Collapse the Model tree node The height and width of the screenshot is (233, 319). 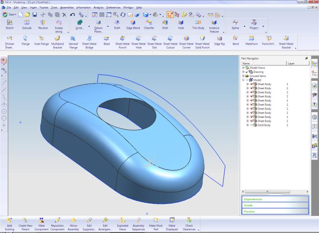(x=243, y=80)
